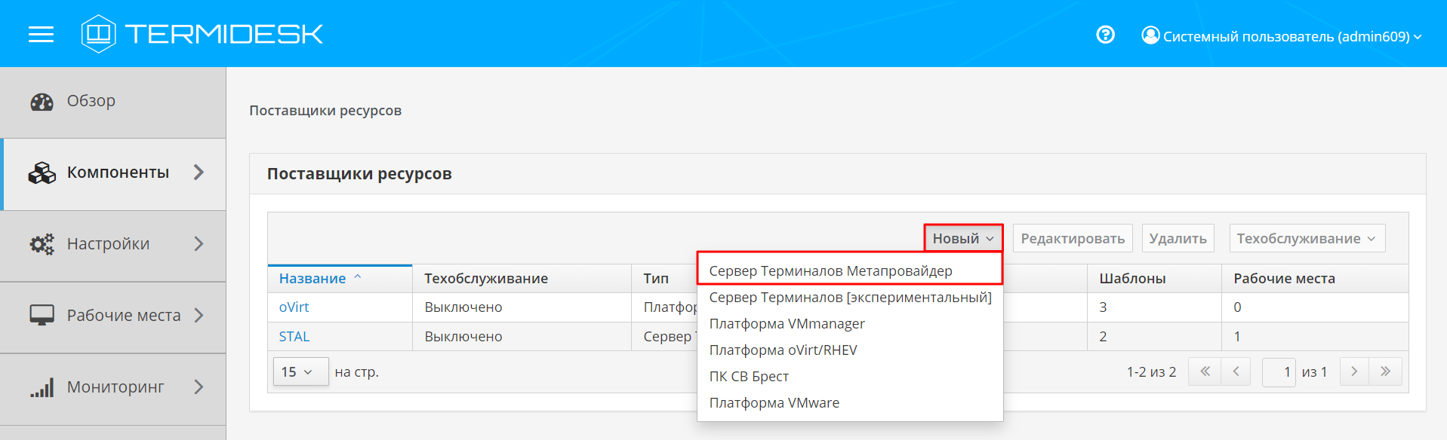The width and height of the screenshot is (1447, 440).
Task: Go to first page double-arrow icon
Action: point(1205,371)
